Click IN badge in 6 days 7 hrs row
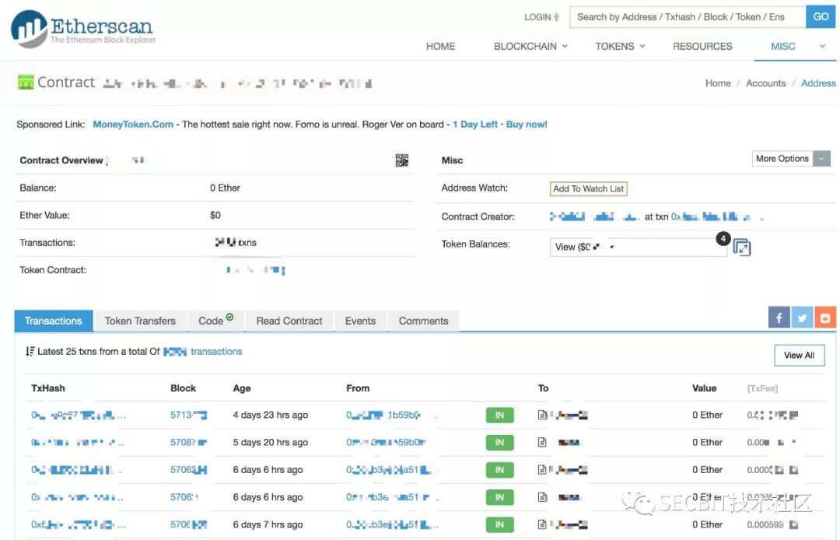The height and width of the screenshot is (540, 840). click(x=499, y=524)
